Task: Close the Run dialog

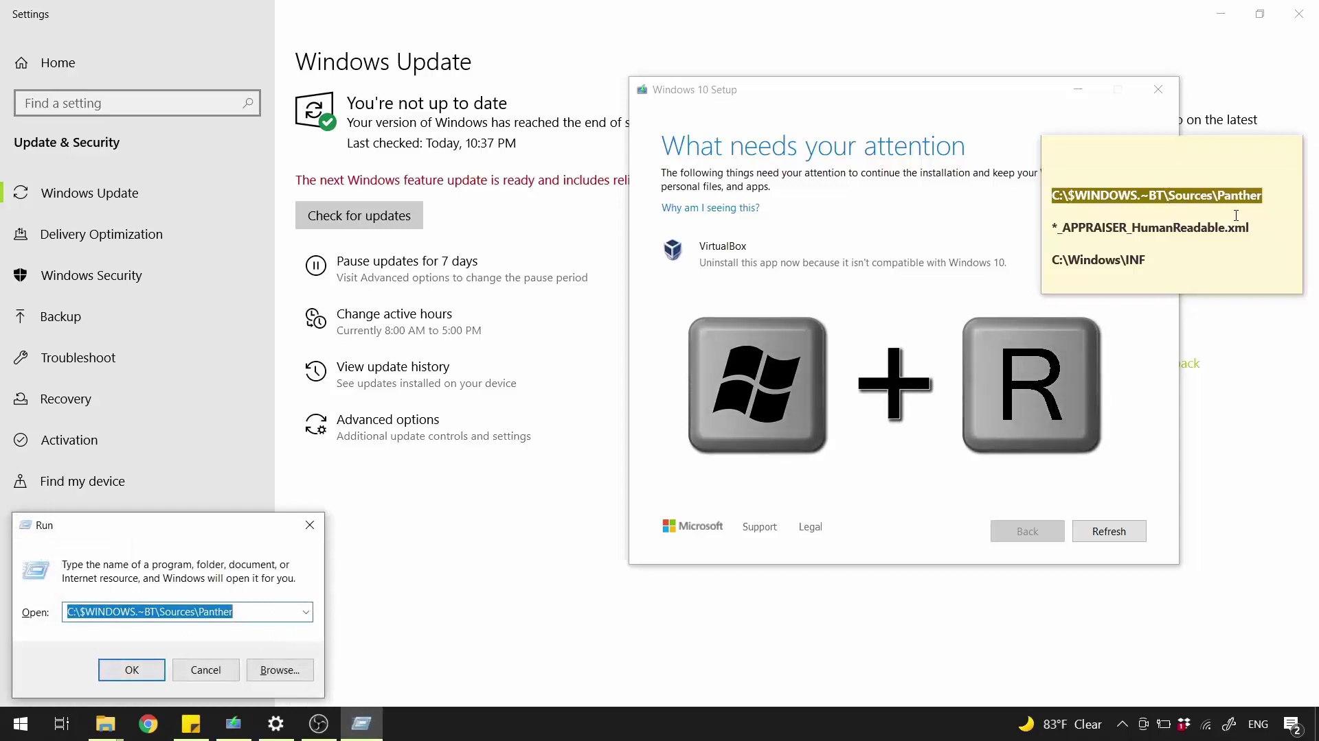Action: click(x=310, y=525)
